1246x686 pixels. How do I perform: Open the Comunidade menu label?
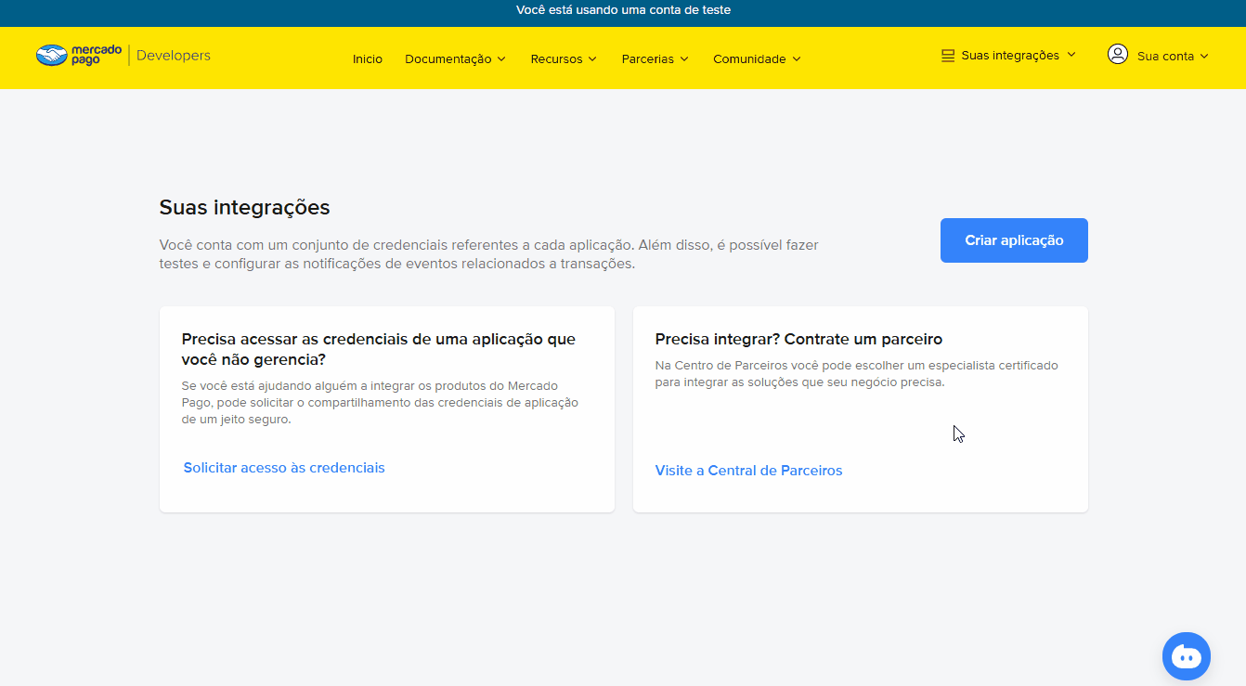pos(749,58)
